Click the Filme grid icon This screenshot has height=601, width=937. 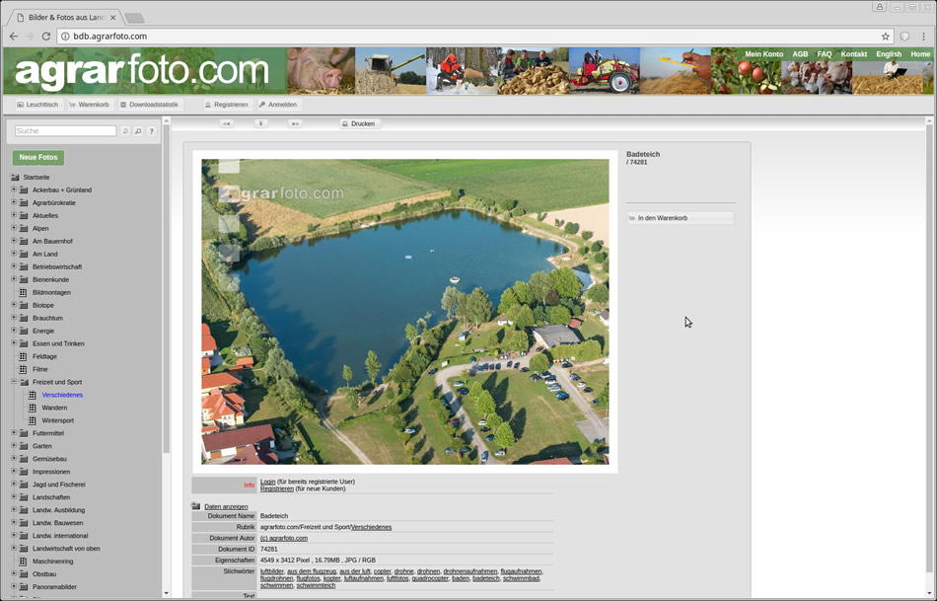click(x=23, y=369)
